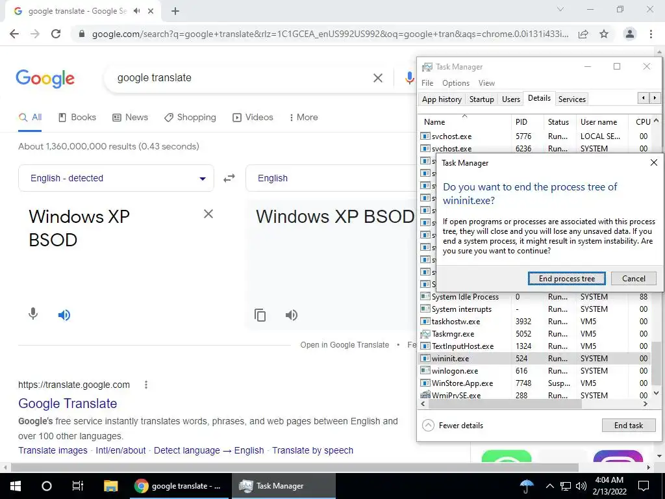The height and width of the screenshot is (499, 665).
Task: Open the Translate images sublink
Action: pos(53,451)
